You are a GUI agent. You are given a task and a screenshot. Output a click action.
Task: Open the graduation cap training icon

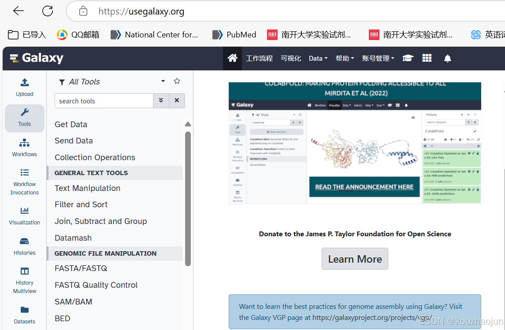pos(408,58)
